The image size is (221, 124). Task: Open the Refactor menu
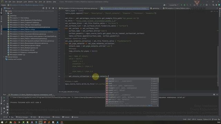[x=31, y=2]
